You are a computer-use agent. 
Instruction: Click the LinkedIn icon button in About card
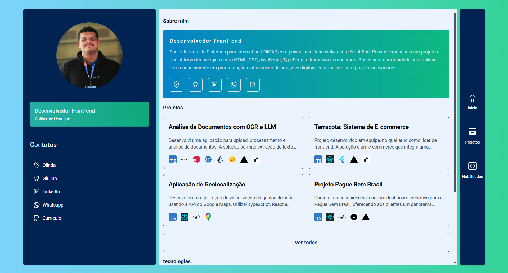[214, 85]
